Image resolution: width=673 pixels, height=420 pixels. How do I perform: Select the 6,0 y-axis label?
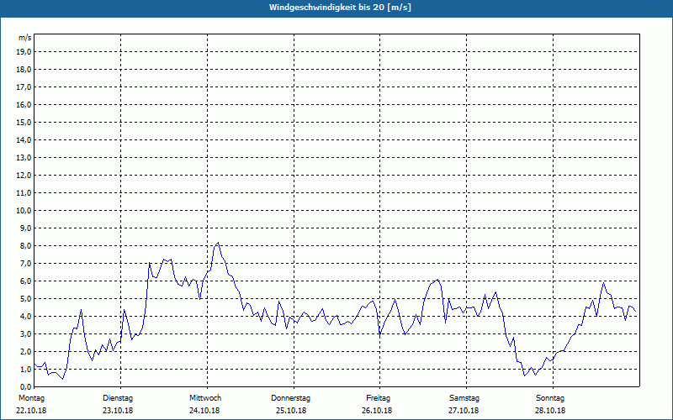click(x=26, y=281)
